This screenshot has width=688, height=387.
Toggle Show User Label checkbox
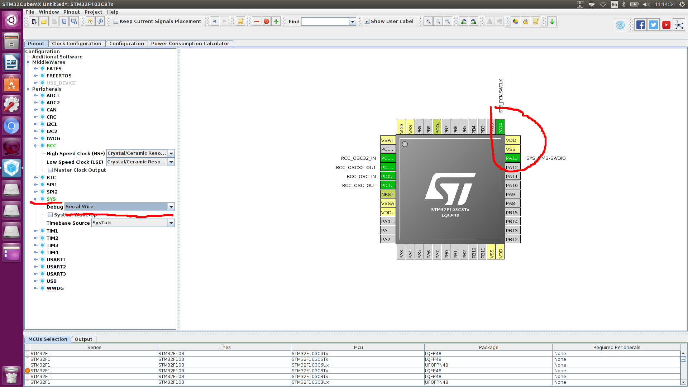367,21
